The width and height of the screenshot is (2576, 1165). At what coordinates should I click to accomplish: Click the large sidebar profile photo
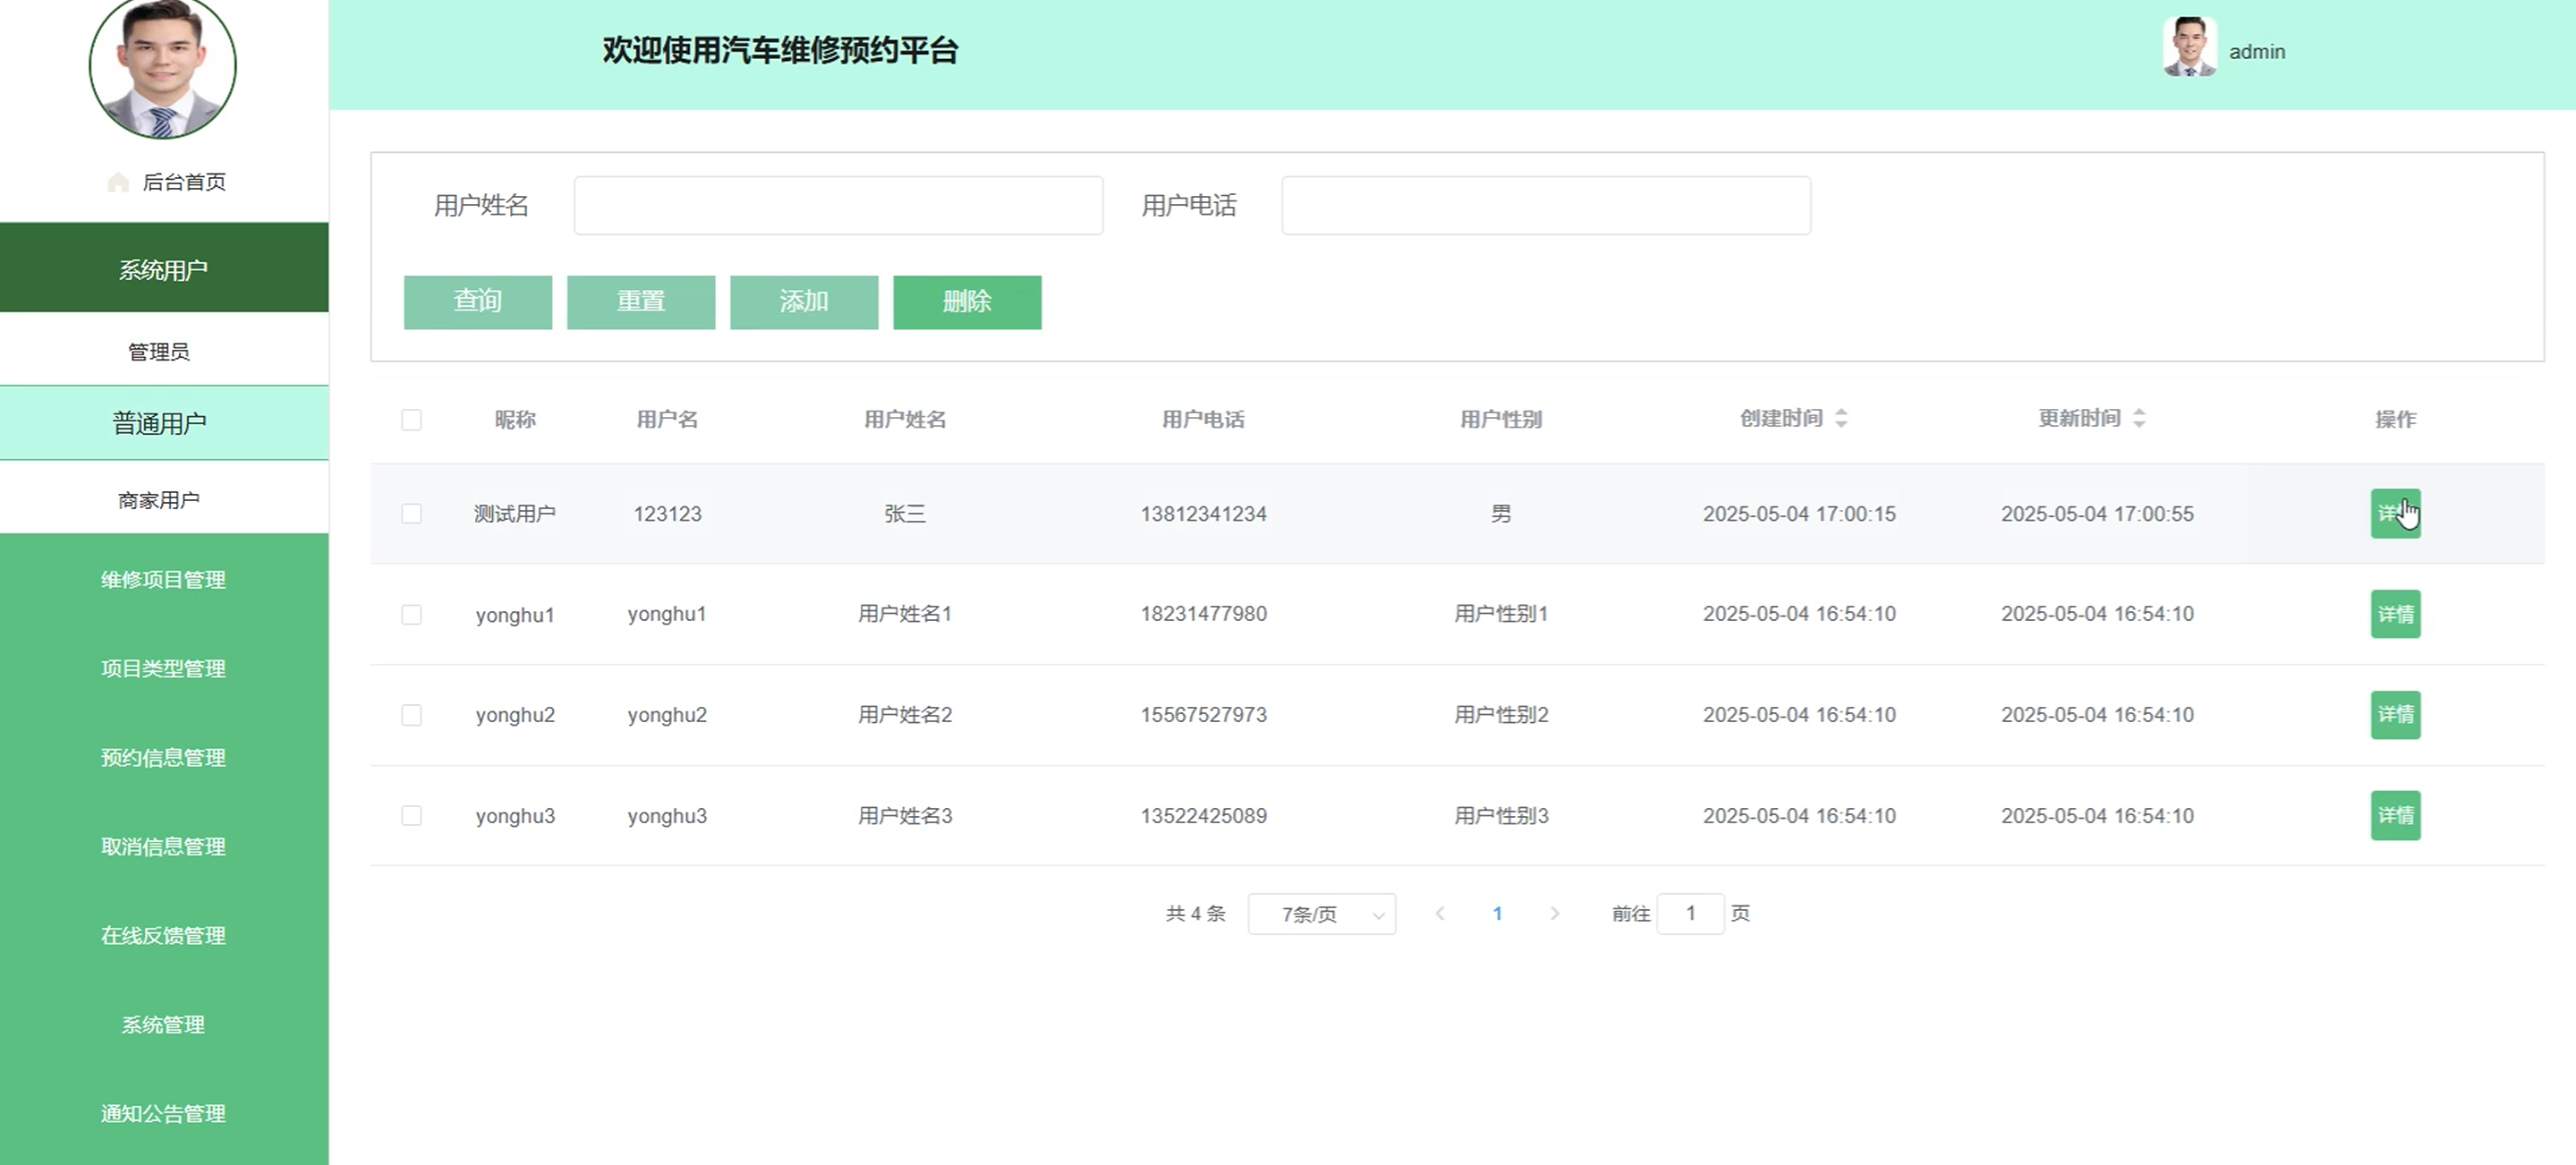[x=163, y=66]
